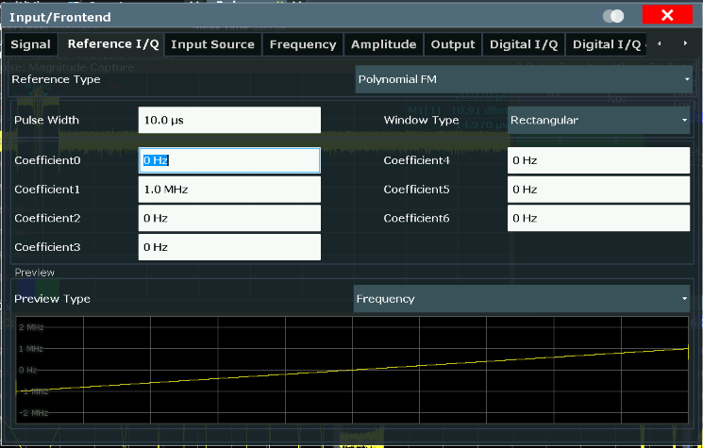Close the Input/Frontend dialog

pos(667,16)
